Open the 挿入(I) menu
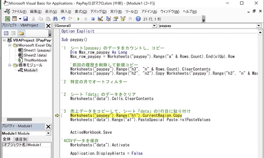This screenshot has height=158, width=264. click(66, 12)
